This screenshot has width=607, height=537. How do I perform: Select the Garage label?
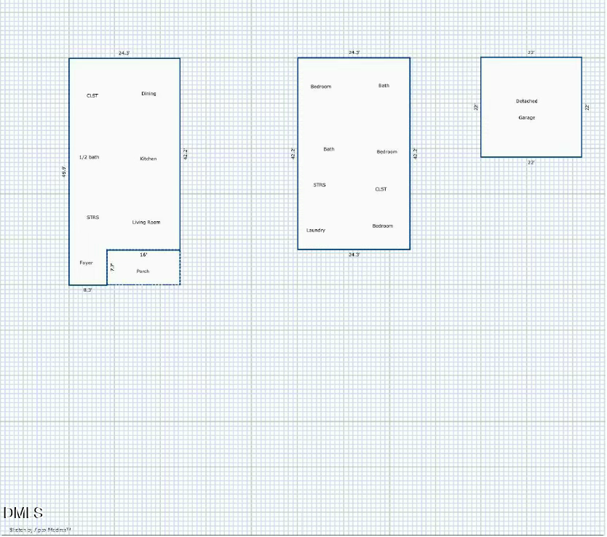[x=527, y=118]
